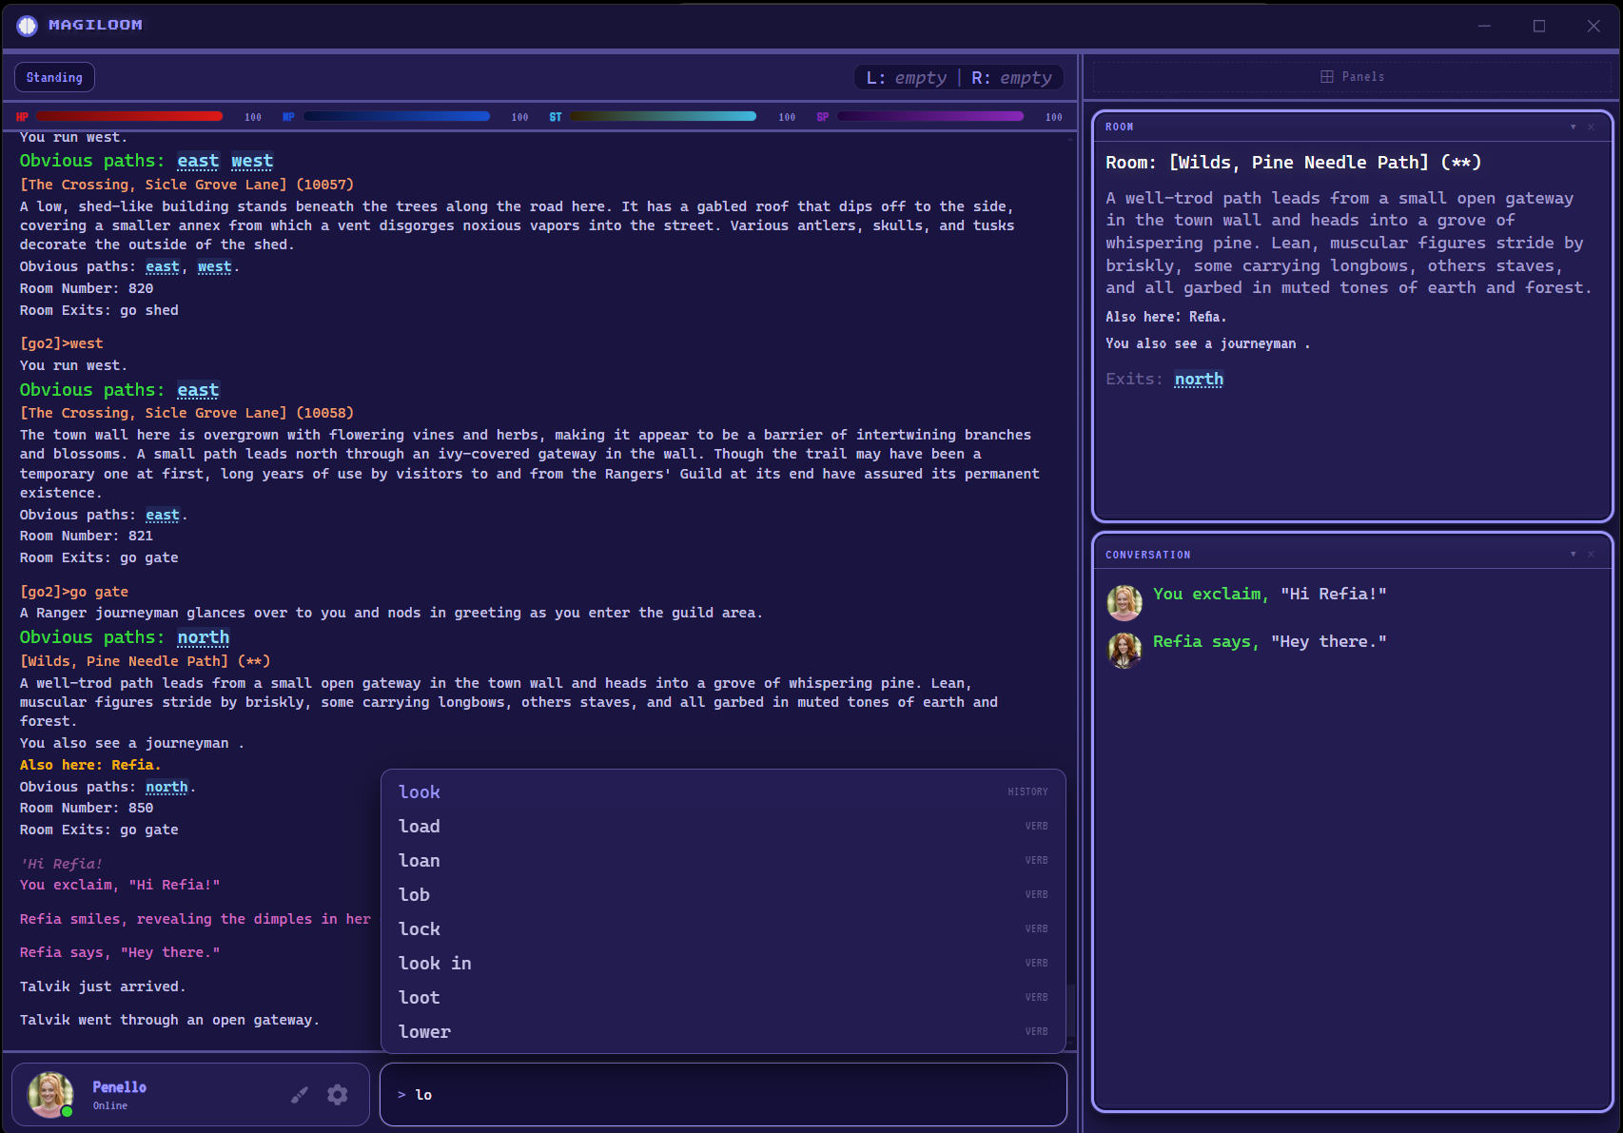Click the Penello character name
Screen dimensions: 1623x1133
pyautogui.click(x=119, y=1086)
